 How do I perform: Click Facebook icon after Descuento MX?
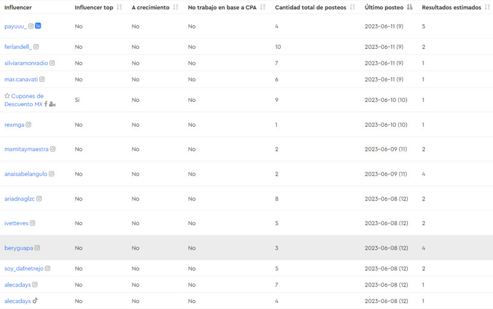pos(45,104)
